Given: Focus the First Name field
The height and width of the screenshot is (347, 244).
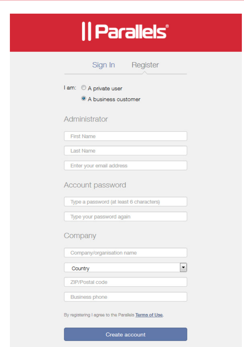Looking at the screenshot, I should tap(125, 136).
